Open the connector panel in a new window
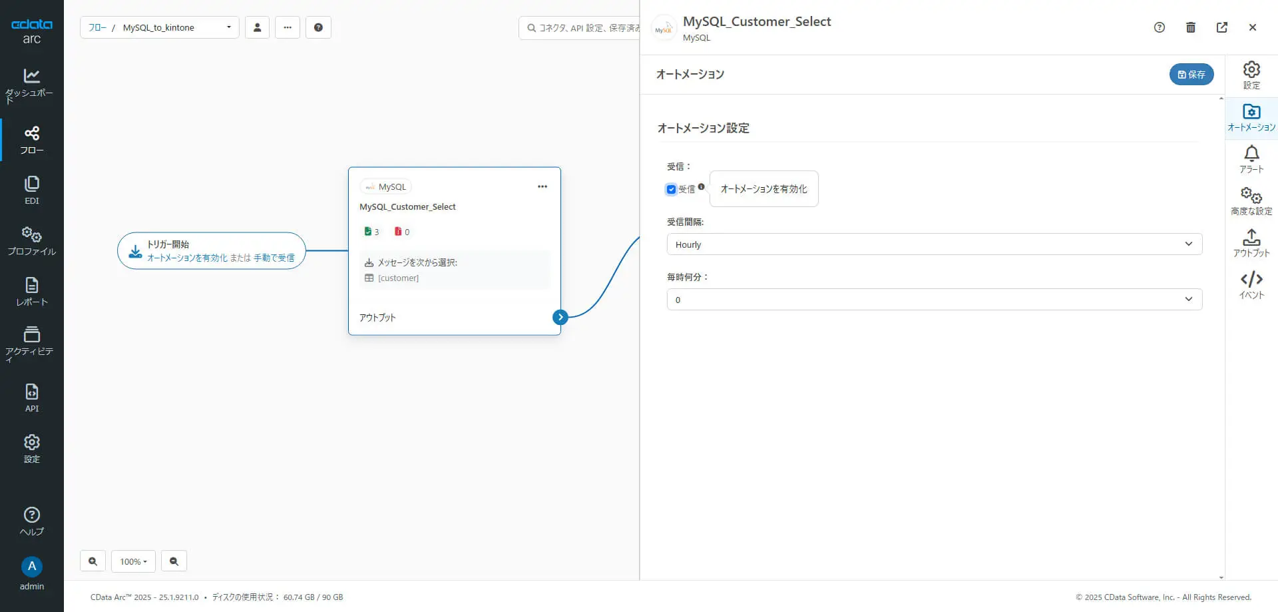The width and height of the screenshot is (1278, 612). pyautogui.click(x=1222, y=27)
